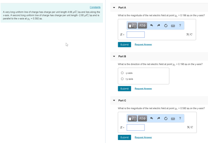Open the Constants link
Image resolution: width=208 pixels, height=143 pixels.
click(x=95, y=7)
